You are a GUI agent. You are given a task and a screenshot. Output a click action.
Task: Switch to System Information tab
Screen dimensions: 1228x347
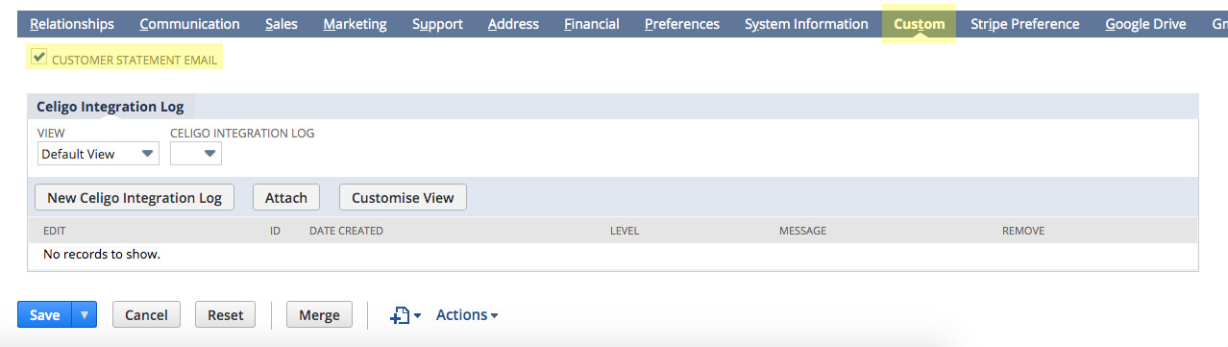[x=806, y=24]
